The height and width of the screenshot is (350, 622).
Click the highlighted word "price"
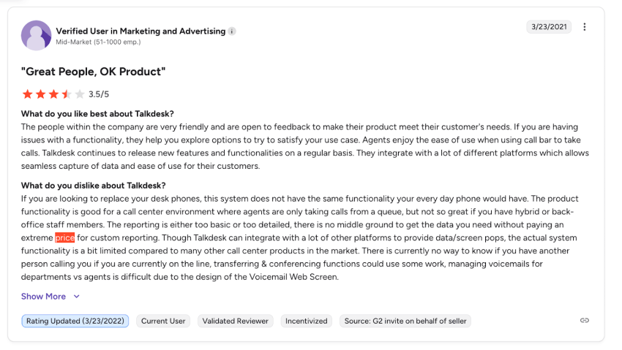(65, 237)
